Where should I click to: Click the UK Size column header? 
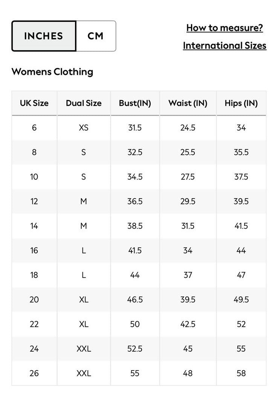click(34, 103)
